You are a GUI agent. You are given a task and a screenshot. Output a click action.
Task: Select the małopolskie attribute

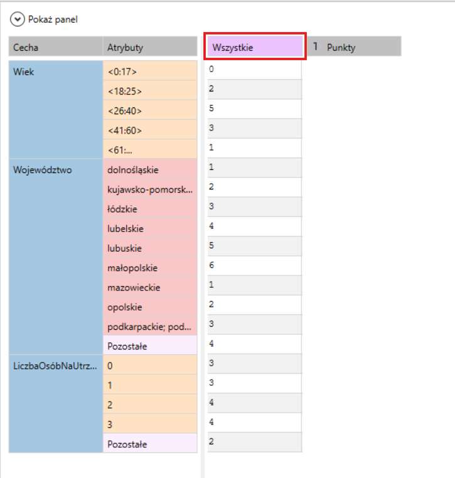(150, 267)
